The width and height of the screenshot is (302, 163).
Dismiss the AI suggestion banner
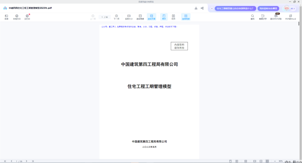point(212,8)
